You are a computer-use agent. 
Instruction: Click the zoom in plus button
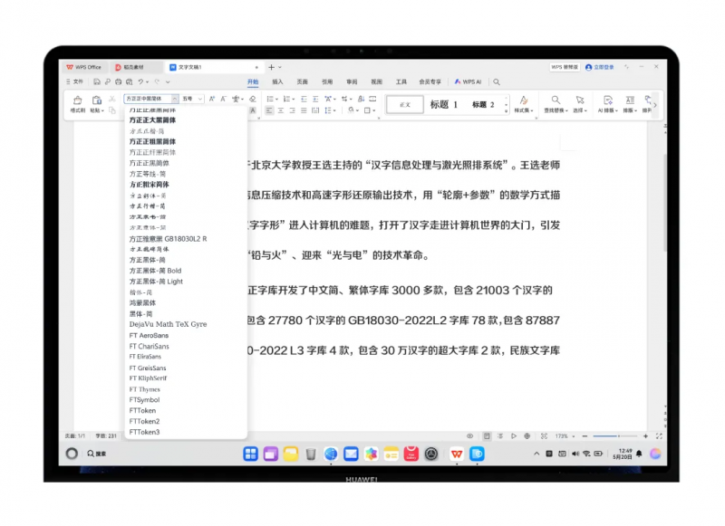click(645, 436)
